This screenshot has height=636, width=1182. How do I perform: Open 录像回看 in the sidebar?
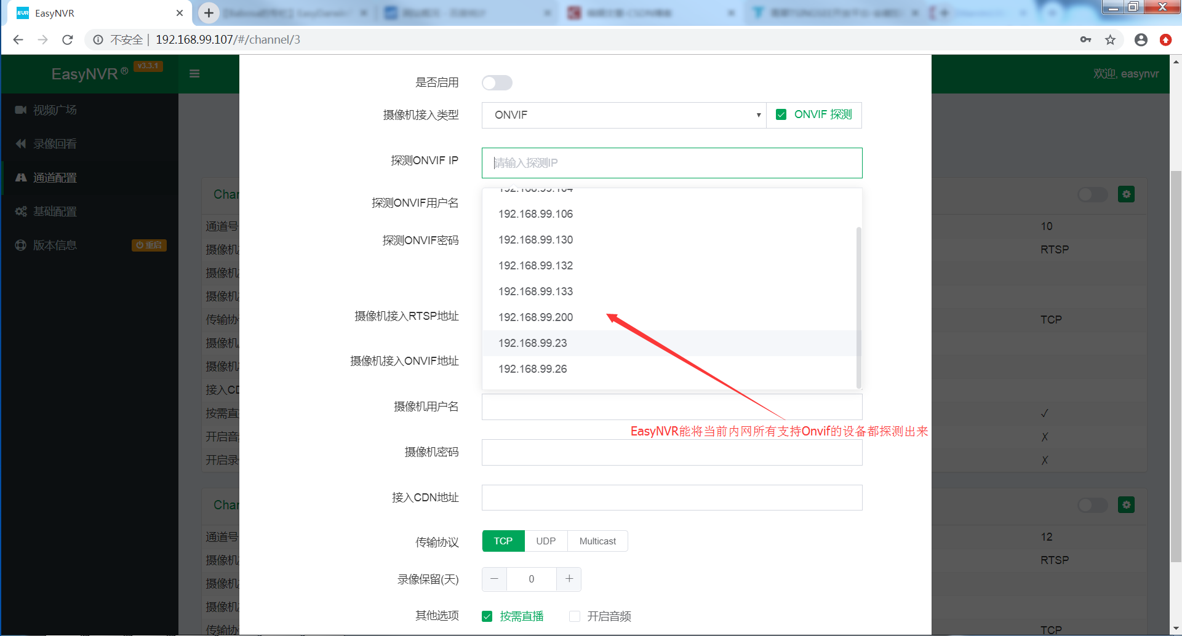pyautogui.click(x=90, y=144)
